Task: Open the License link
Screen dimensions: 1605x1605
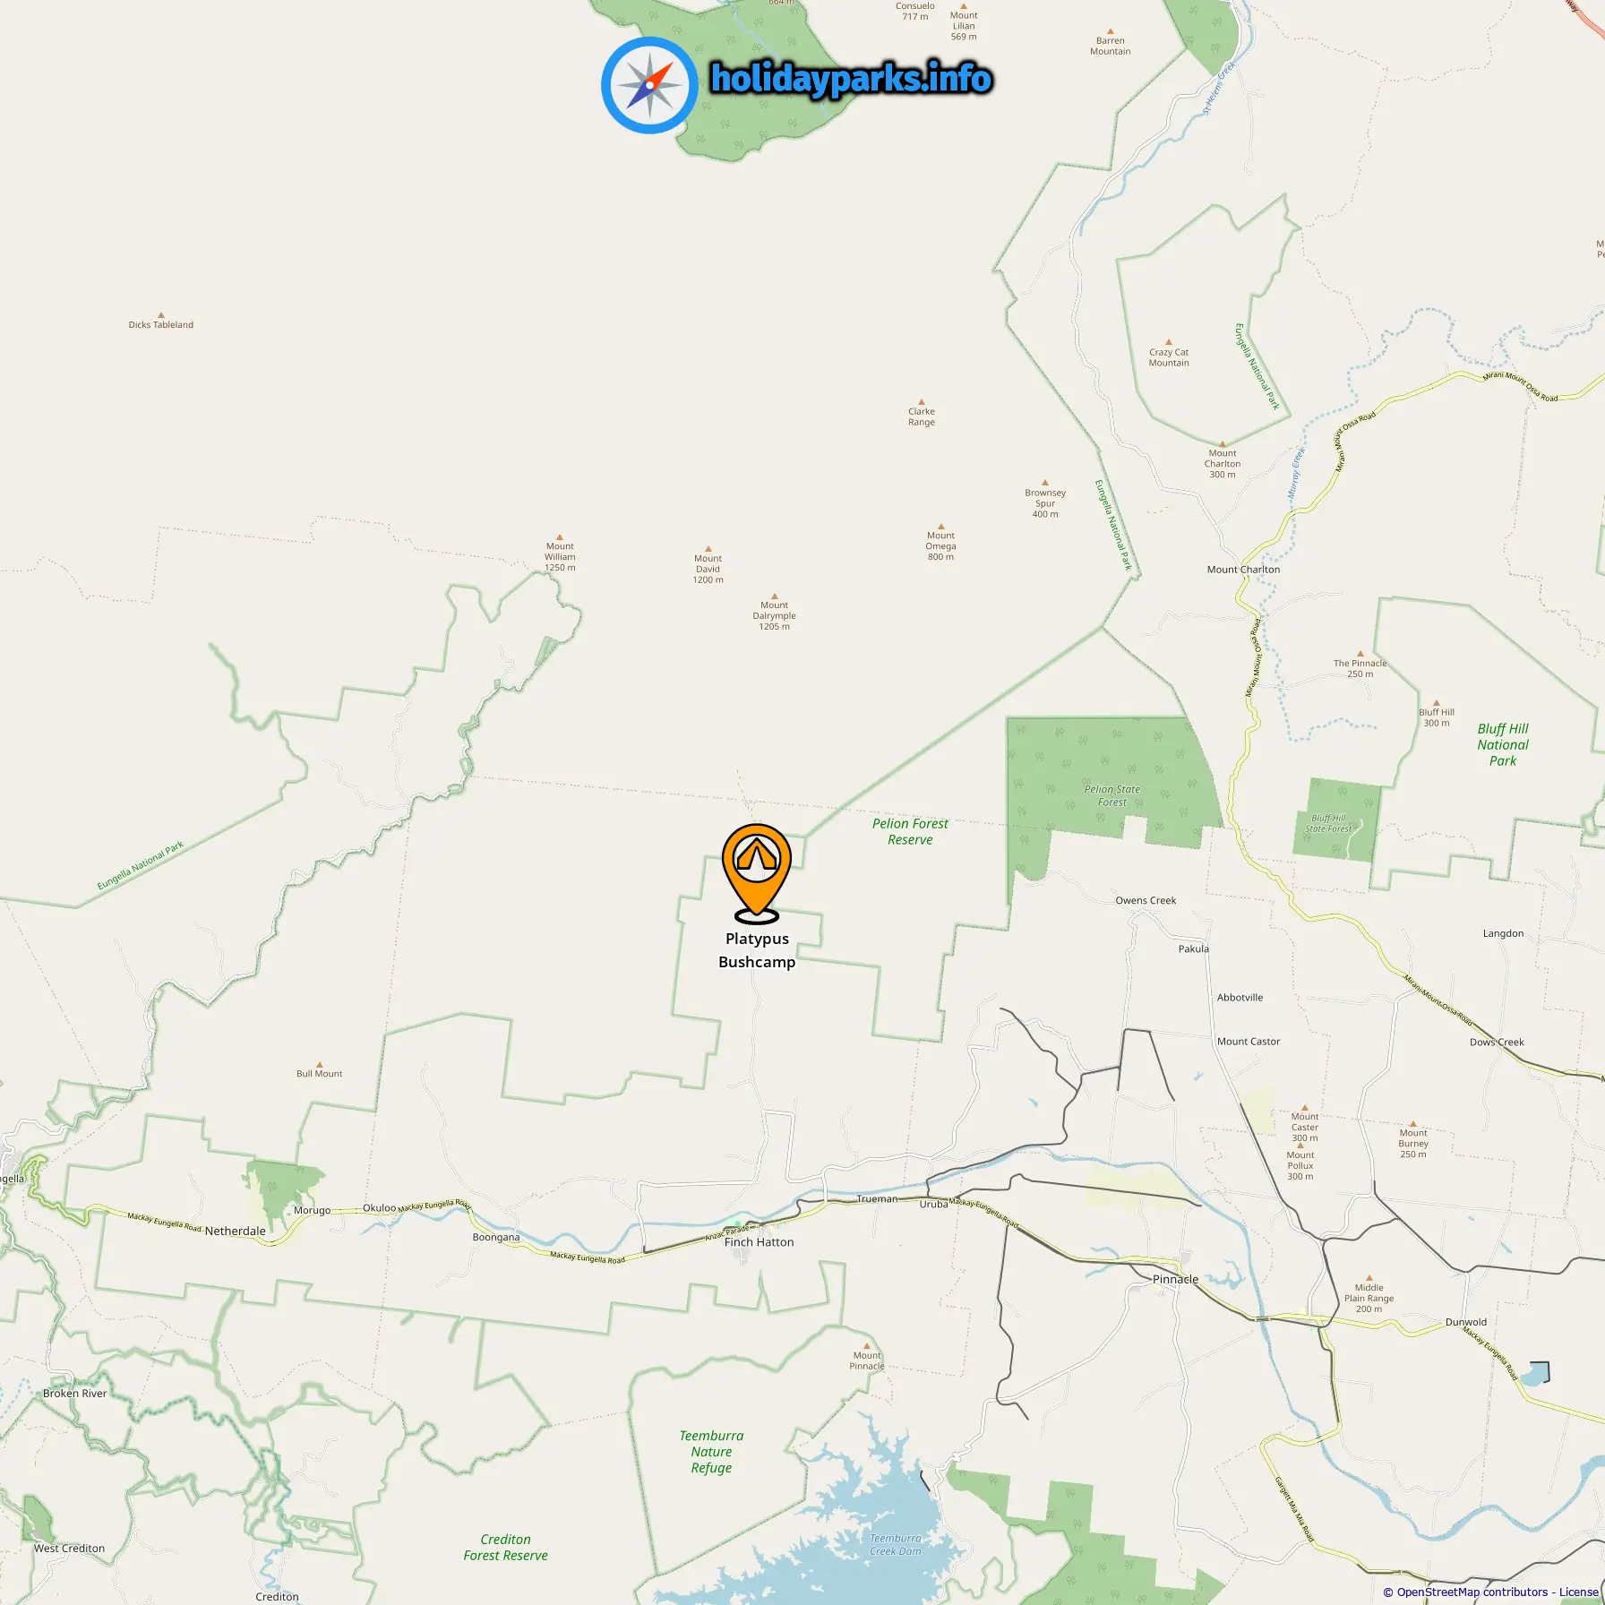Action: (1578, 1592)
